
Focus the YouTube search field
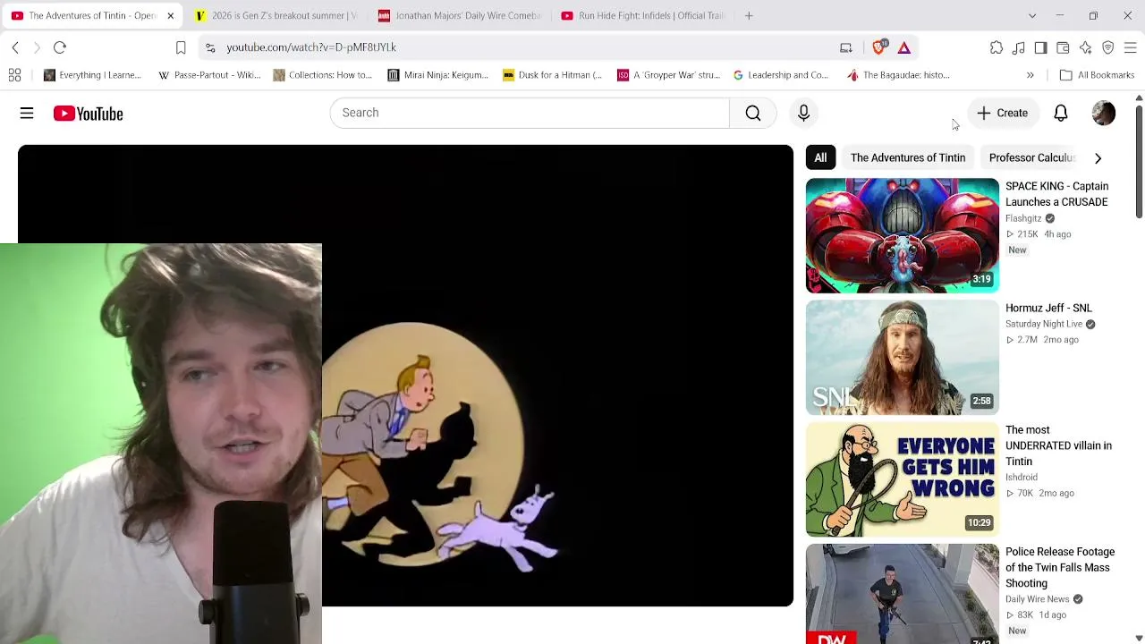pyautogui.click(x=530, y=113)
